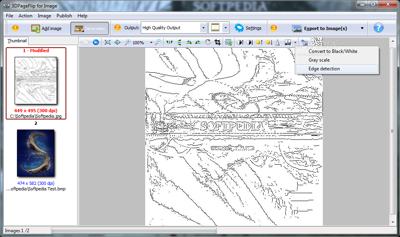Viewport: 400px width, 237px height.
Task: Click the Settings gear button
Action: click(x=248, y=28)
